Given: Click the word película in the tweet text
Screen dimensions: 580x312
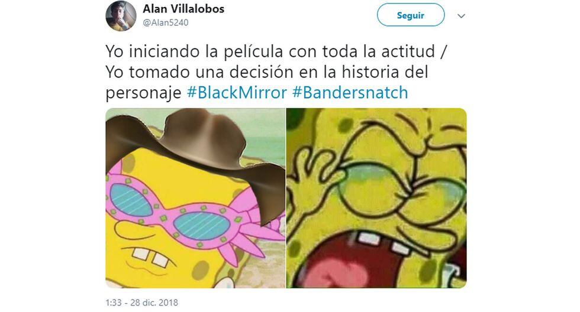Looking at the screenshot, I should pyautogui.click(x=253, y=51).
